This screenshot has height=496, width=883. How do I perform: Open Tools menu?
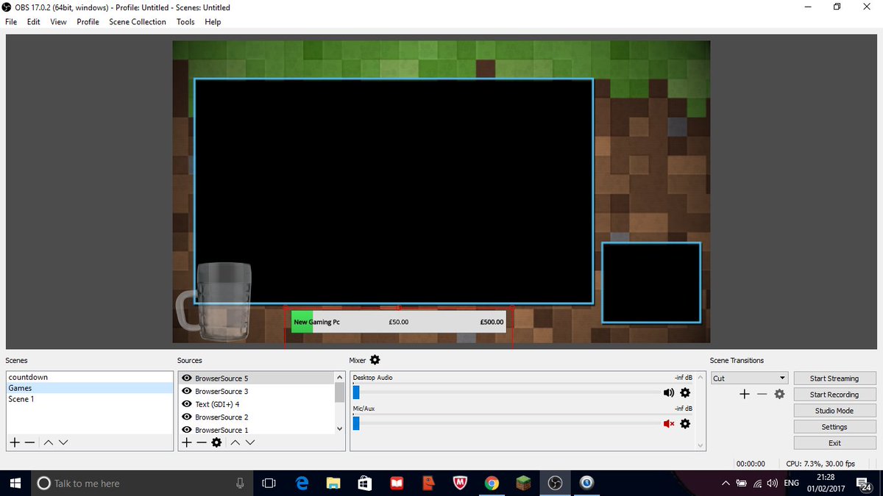click(185, 22)
